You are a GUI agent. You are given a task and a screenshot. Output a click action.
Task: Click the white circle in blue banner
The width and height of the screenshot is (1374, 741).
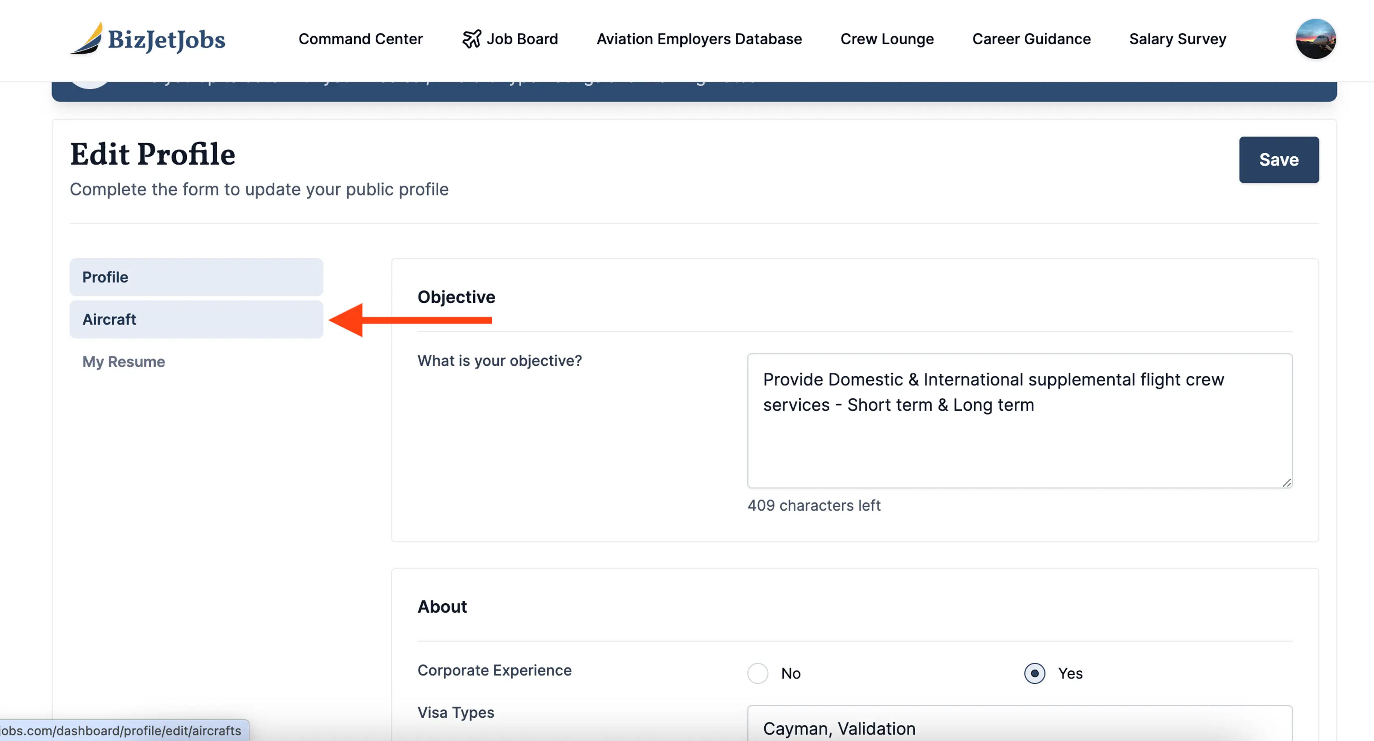89,85
